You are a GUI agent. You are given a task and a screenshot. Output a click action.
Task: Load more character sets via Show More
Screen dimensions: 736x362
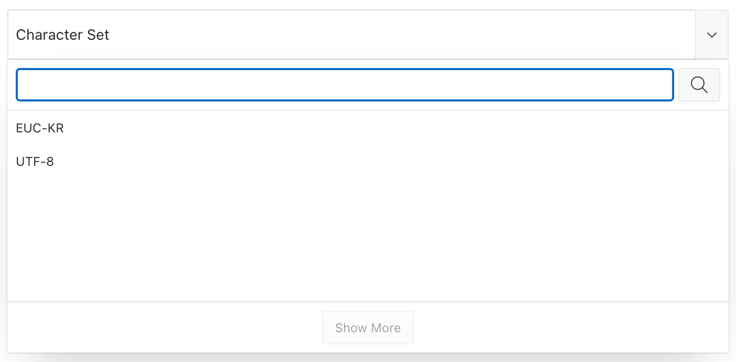click(368, 327)
